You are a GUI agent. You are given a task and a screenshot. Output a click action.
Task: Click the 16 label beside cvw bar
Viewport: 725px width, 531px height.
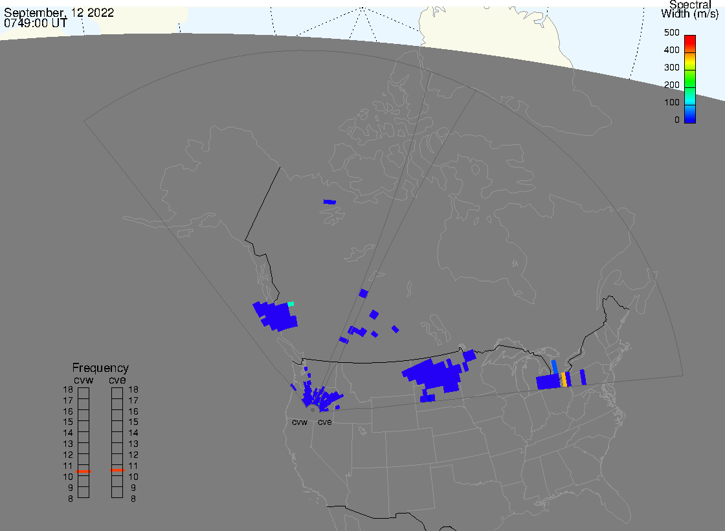pyautogui.click(x=68, y=411)
